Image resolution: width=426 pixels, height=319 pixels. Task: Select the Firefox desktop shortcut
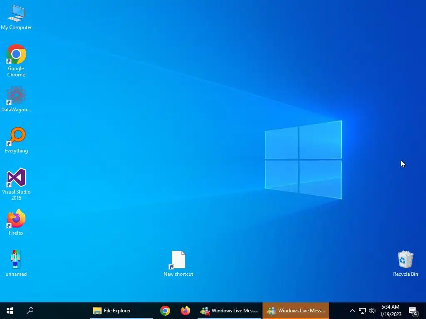[16, 222]
